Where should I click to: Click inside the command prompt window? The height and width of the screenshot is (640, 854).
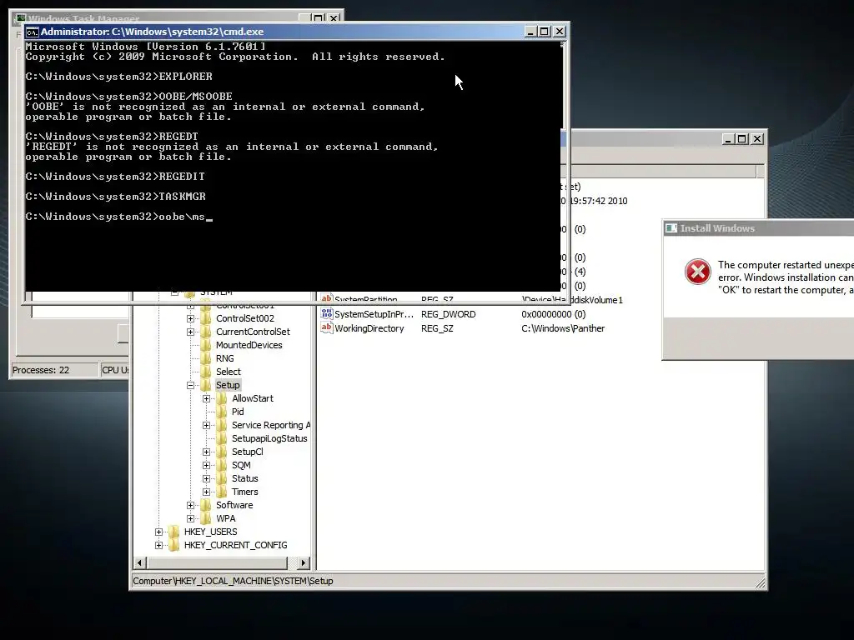(x=293, y=166)
